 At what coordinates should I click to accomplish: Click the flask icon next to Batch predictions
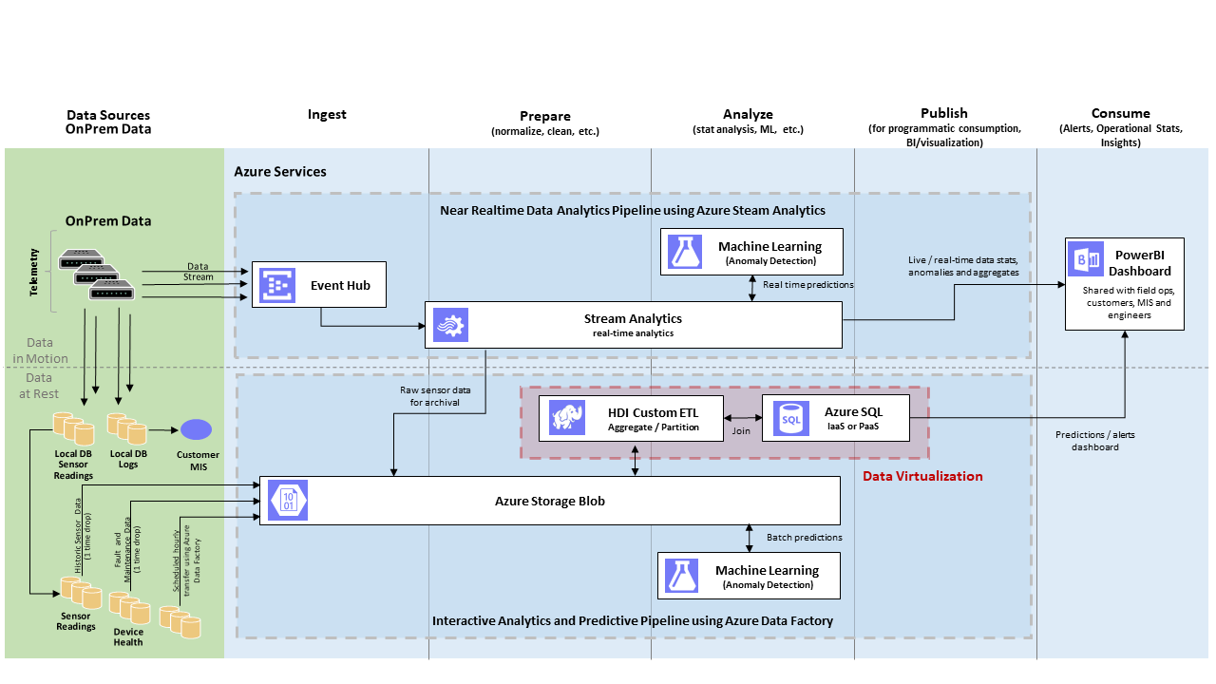(682, 576)
